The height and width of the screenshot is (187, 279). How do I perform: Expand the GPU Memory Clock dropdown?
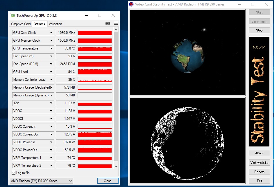click(51, 41)
